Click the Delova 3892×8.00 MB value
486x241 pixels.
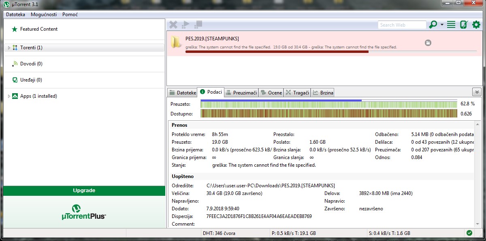point(386,193)
